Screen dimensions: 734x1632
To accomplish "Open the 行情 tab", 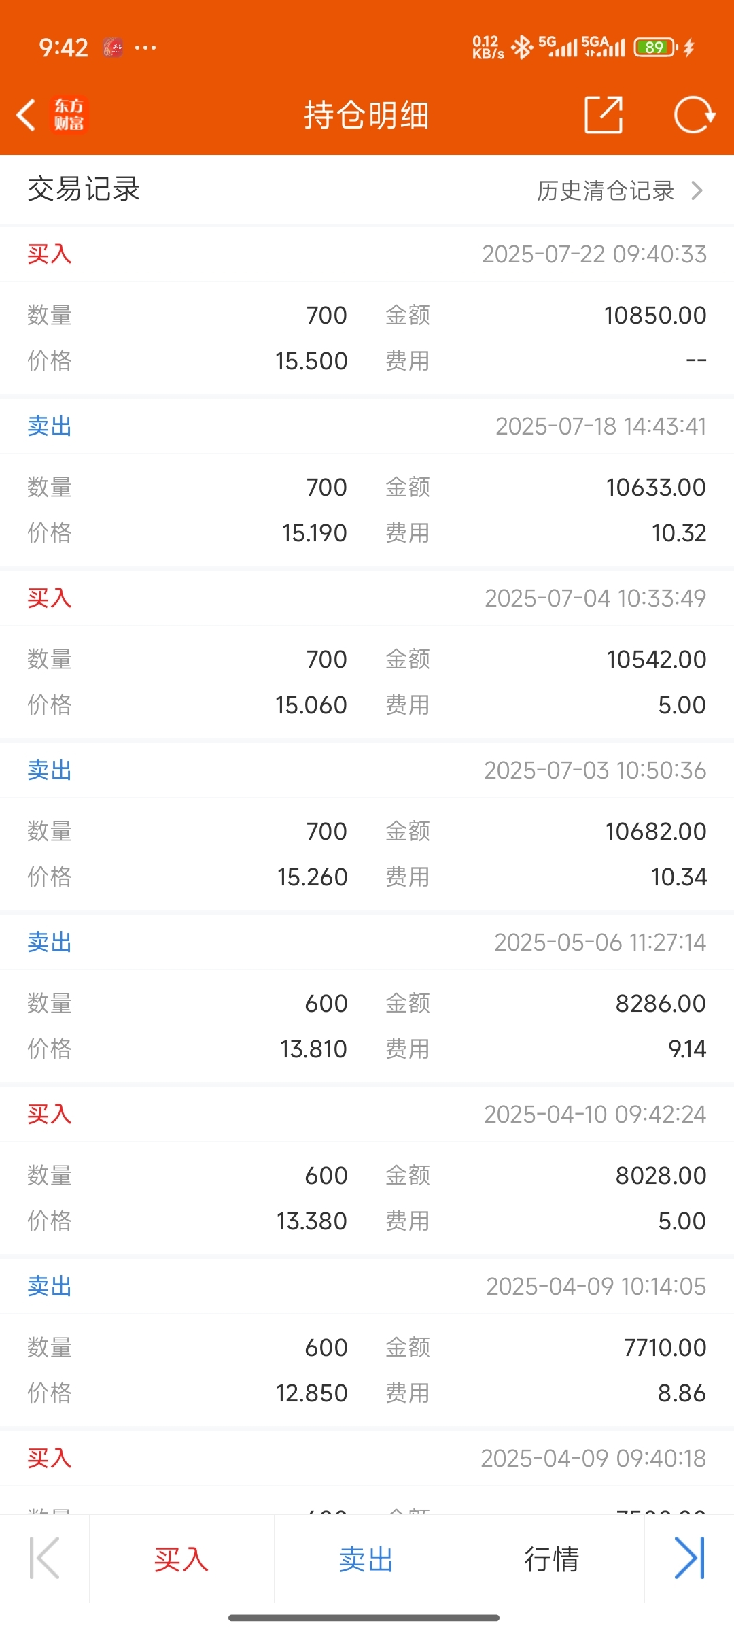I will (551, 1559).
